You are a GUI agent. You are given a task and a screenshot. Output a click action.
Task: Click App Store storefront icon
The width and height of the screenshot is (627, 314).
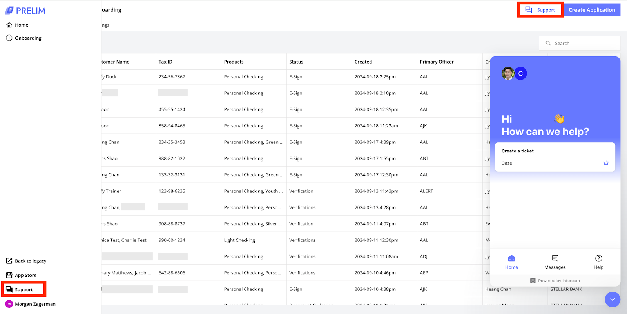(9, 276)
